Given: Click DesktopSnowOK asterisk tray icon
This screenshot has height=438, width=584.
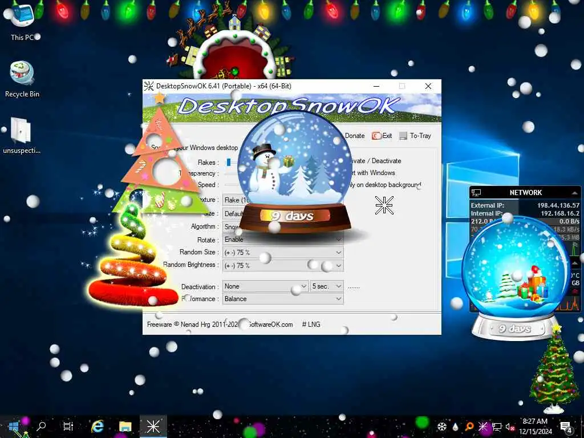Looking at the screenshot, I should pos(482,427).
